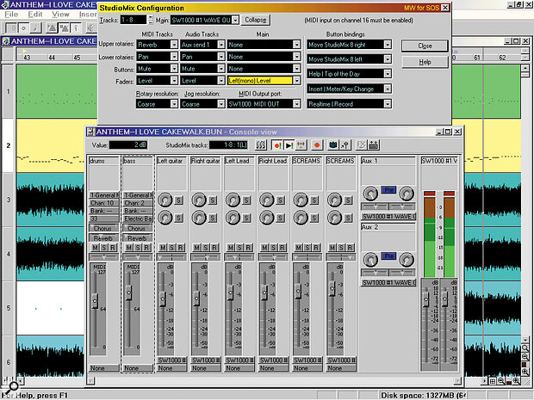Screen dimensions: 534x400
Task: Click the magnifier icon at bottom-left corner
Action: click(x=13, y=387)
